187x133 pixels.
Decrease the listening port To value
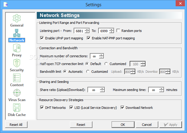(x=112, y=32)
